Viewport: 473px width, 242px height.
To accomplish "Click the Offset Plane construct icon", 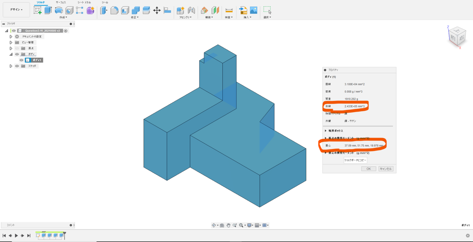I will pos(204,11).
